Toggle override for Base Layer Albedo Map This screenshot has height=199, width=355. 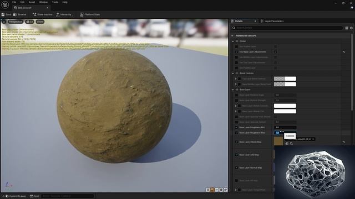pos(236,142)
